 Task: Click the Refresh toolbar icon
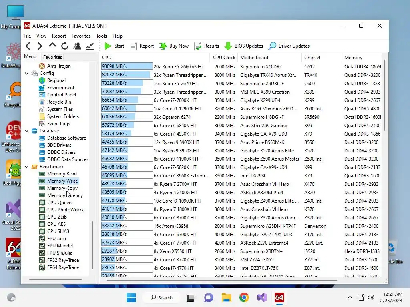pos(65,46)
